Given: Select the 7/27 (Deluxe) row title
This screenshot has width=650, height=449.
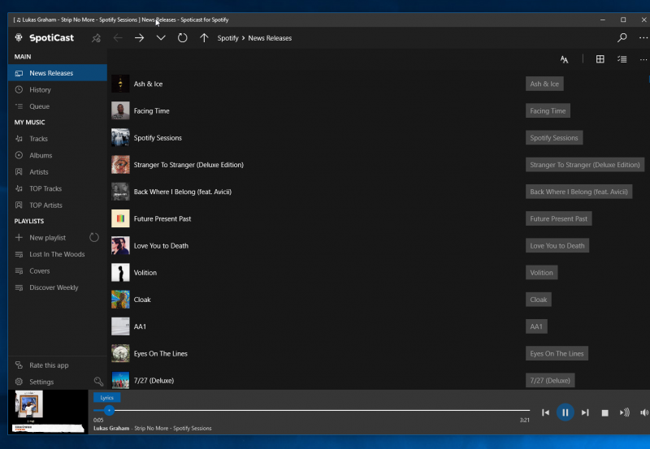Looking at the screenshot, I should pyautogui.click(x=154, y=380).
